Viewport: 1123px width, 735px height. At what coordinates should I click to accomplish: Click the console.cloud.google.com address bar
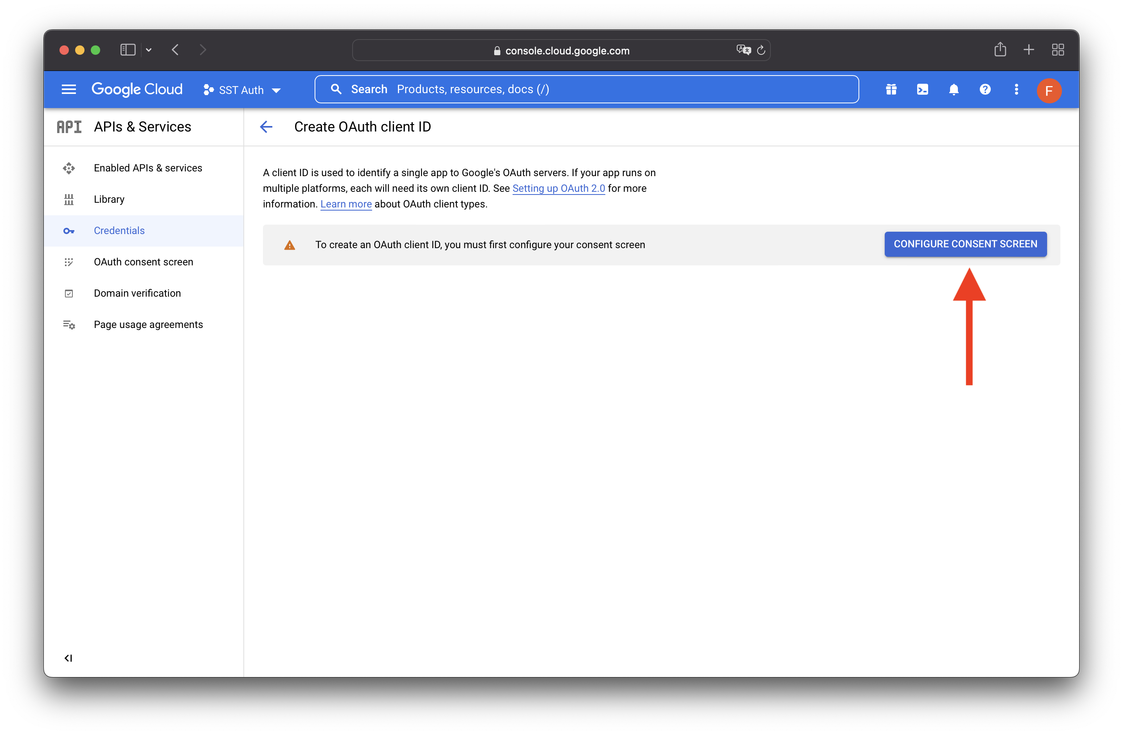pyautogui.click(x=561, y=50)
